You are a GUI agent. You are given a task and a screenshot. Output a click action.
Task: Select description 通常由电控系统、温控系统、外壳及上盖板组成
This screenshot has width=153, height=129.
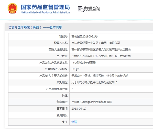click(x=100, y=76)
